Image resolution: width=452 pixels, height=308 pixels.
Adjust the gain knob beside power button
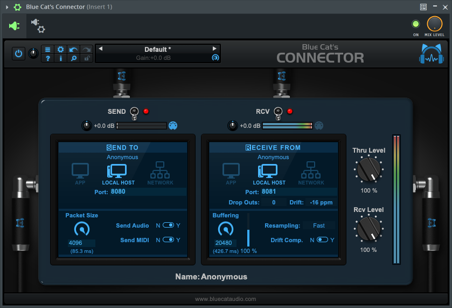(x=33, y=53)
